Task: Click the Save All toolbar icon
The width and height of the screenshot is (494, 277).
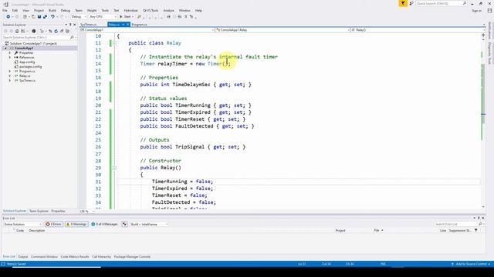Action: 45,17
